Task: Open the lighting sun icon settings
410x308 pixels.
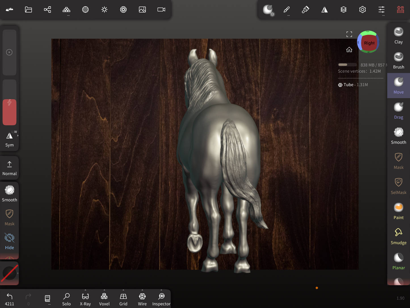Action: click(x=104, y=10)
